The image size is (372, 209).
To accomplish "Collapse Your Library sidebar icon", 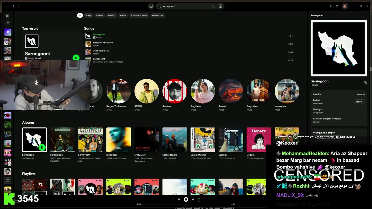I will (8, 16).
